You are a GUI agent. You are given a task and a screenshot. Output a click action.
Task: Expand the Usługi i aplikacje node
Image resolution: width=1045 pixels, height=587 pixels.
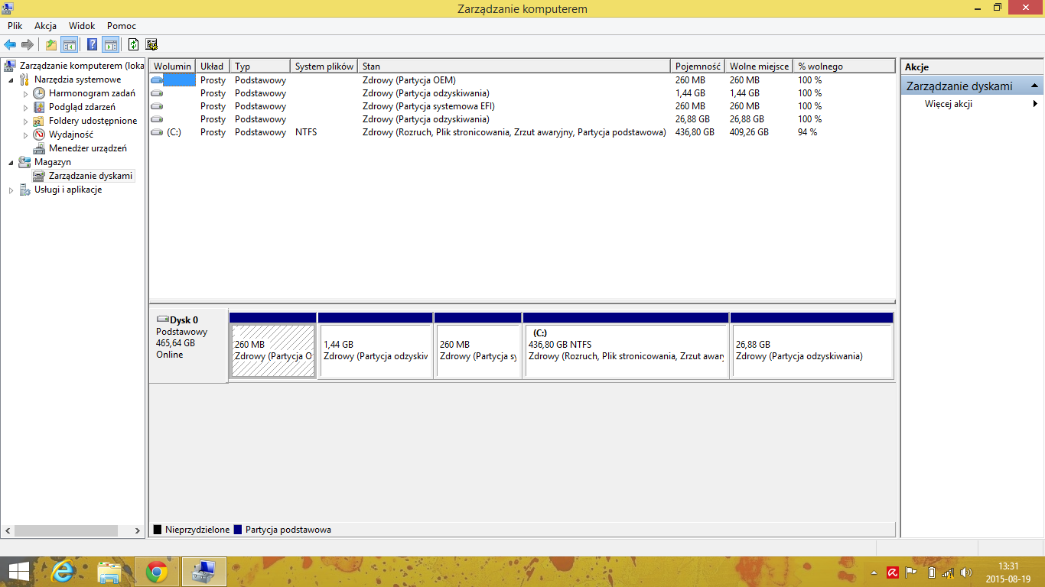pos(11,190)
